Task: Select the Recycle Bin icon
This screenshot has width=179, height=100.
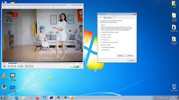Action: coord(174,87)
